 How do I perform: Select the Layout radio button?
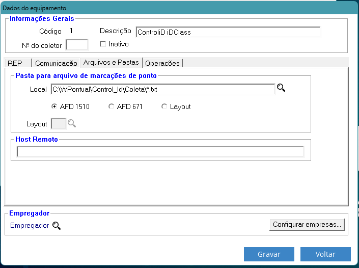point(164,106)
